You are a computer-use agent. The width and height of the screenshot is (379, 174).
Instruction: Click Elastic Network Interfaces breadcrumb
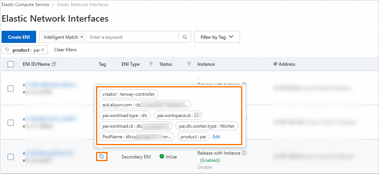point(83,4)
